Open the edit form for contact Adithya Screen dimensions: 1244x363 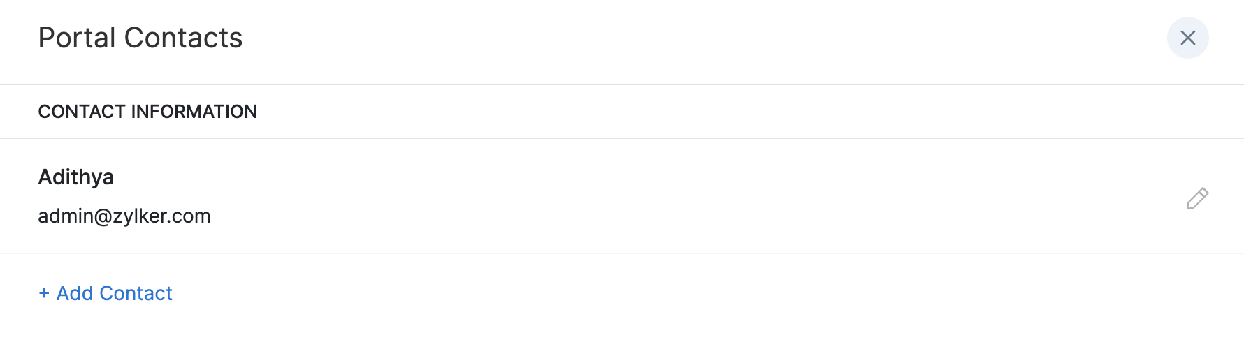(1197, 198)
